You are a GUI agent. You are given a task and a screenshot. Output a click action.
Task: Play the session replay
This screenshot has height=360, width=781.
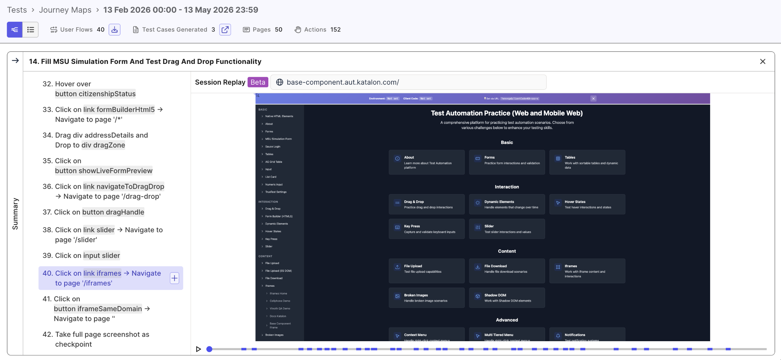(x=198, y=349)
